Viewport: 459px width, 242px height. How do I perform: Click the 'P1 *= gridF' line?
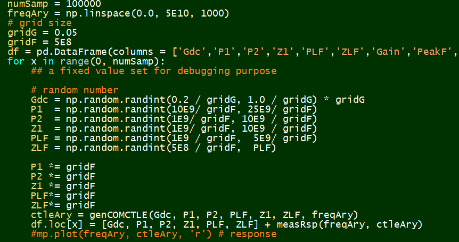click(63, 167)
